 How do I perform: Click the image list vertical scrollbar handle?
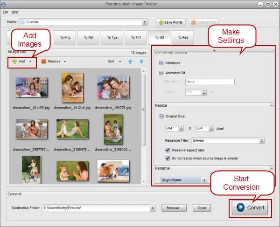[x=144, y=110]
